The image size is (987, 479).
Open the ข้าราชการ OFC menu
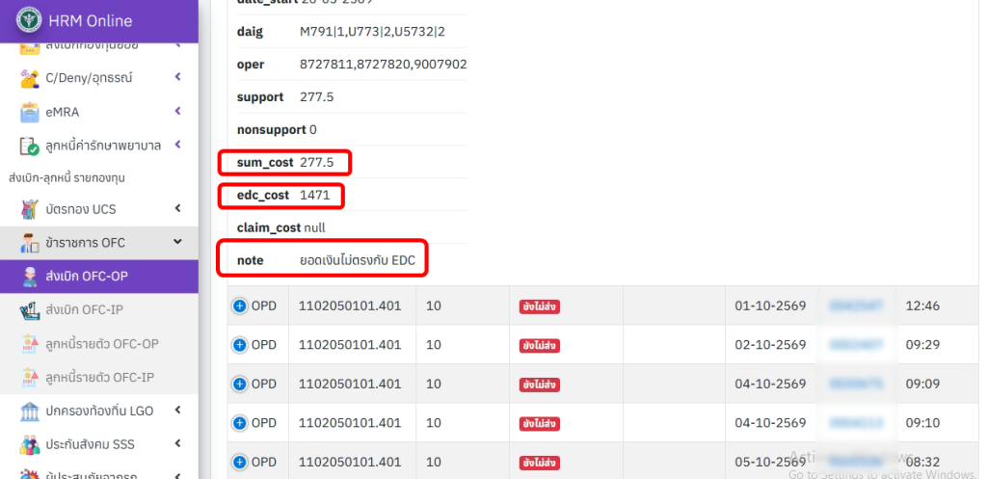click(99, 243)
